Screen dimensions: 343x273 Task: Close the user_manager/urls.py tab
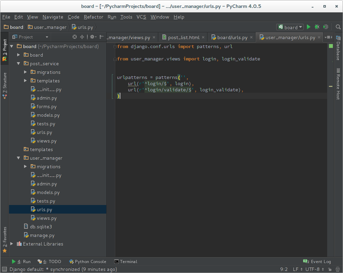[319, 37]
